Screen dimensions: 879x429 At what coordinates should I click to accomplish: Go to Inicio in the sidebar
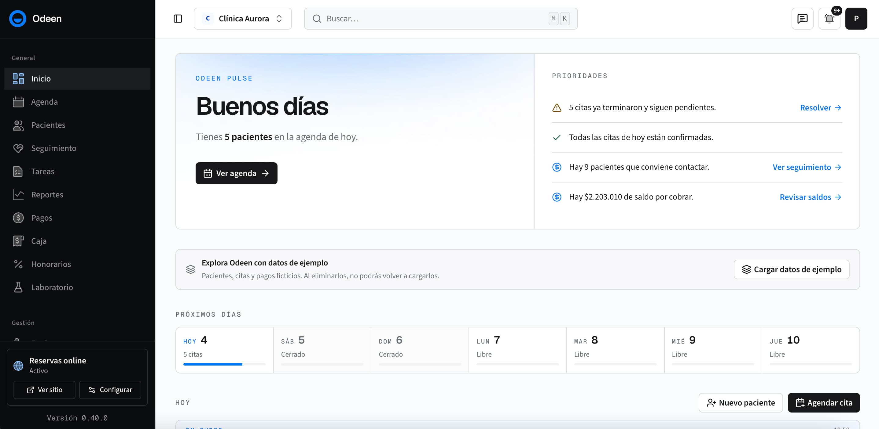[77, 78]
